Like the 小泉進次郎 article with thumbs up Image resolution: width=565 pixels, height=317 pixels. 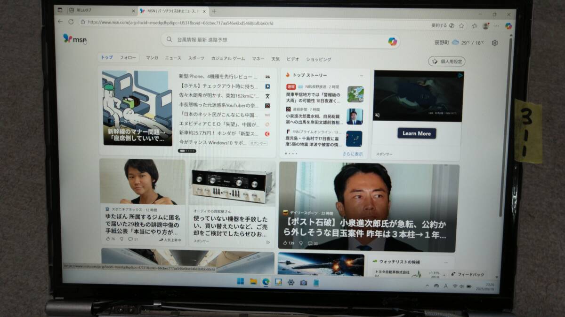coord(286,243)
